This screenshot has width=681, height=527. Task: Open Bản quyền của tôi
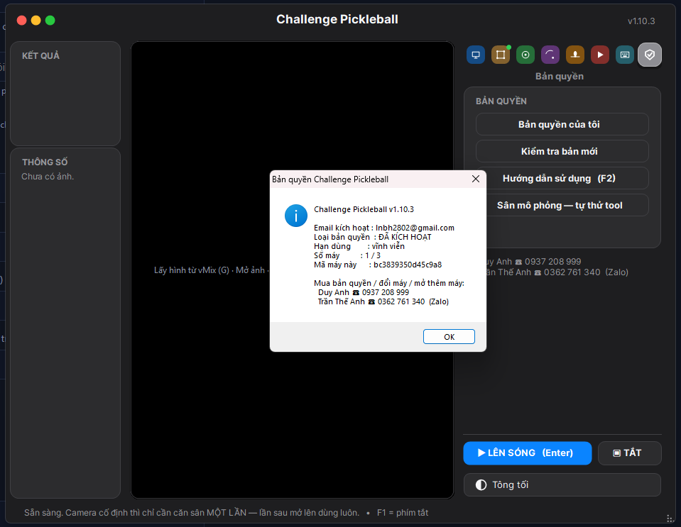click(x=562, y=125)
